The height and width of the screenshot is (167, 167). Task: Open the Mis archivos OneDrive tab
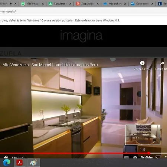(113, 4)
